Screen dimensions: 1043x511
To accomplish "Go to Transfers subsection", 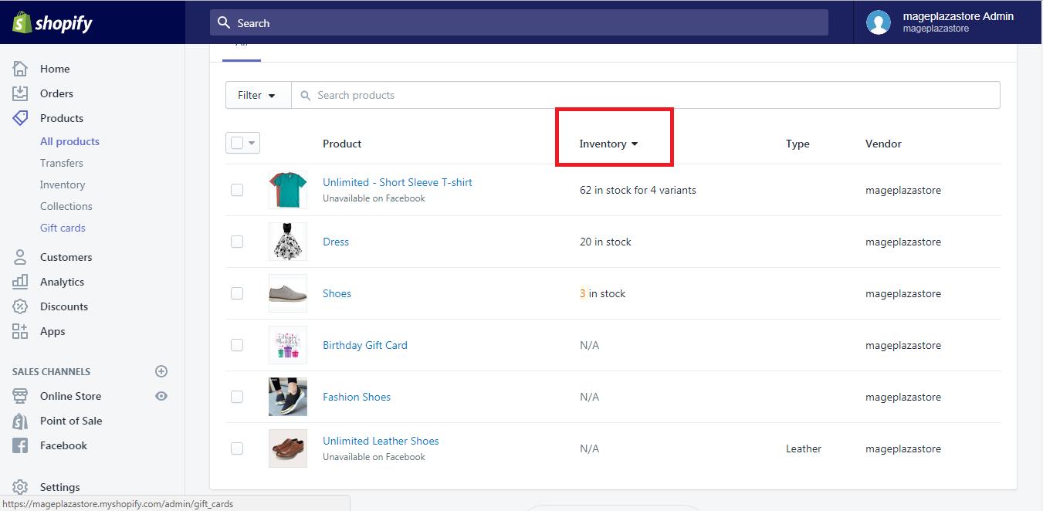I will point(62,163).
